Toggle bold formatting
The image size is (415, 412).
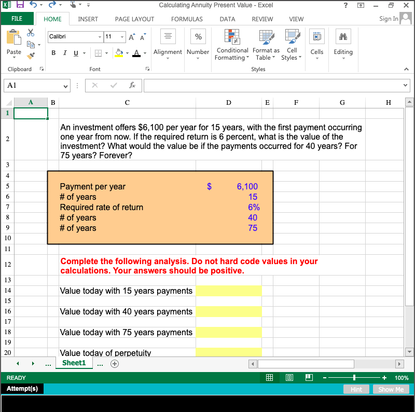(x=53, y=53)
